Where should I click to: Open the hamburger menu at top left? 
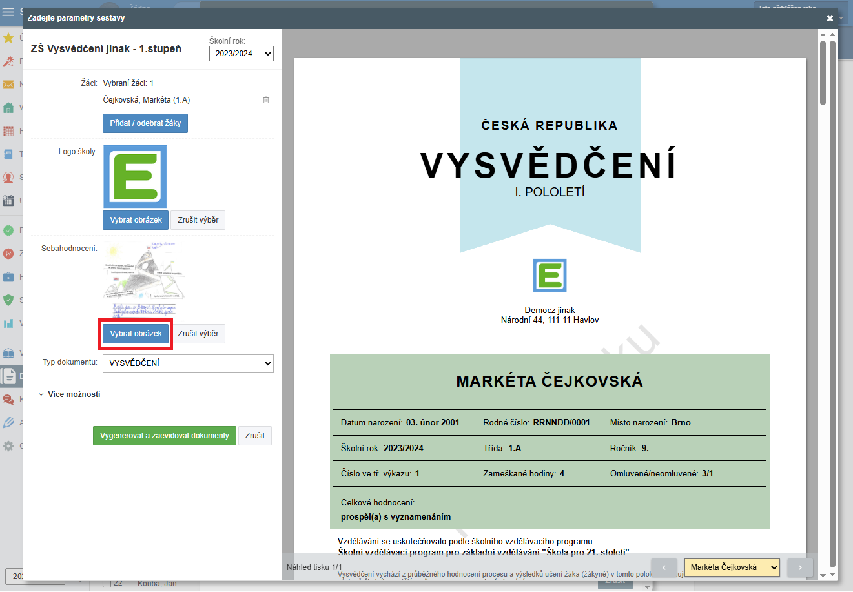point(8,12)
